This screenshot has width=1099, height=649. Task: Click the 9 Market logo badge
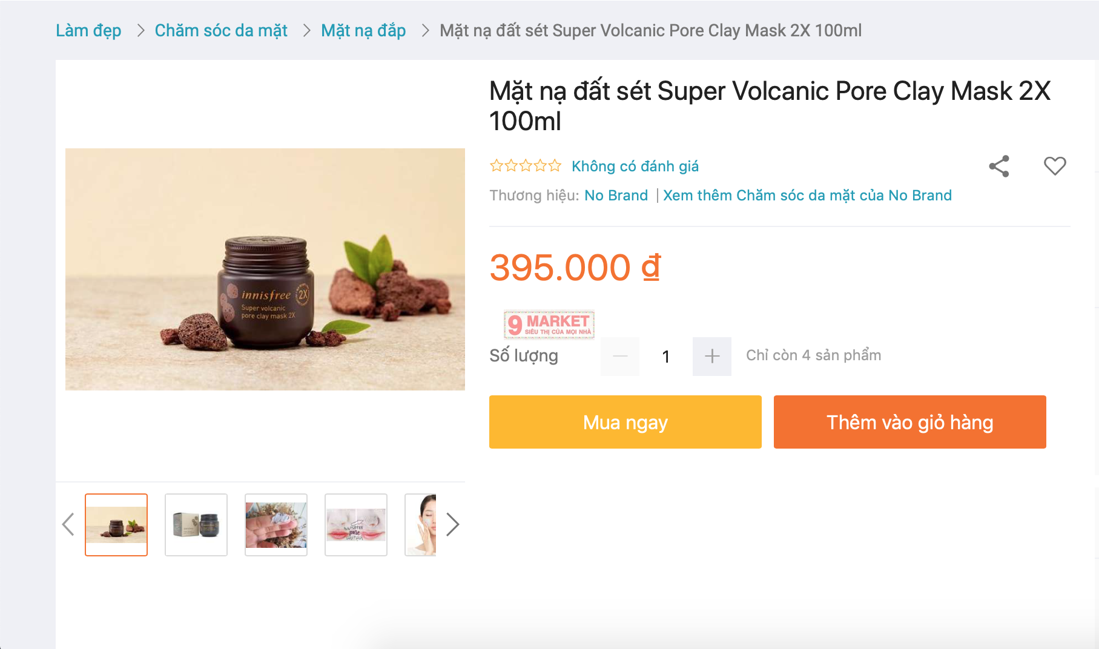tap(549, 324)
